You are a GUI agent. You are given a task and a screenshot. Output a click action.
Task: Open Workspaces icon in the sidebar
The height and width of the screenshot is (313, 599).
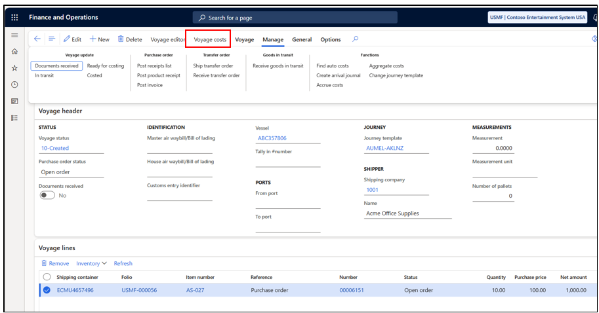(14, 101)
